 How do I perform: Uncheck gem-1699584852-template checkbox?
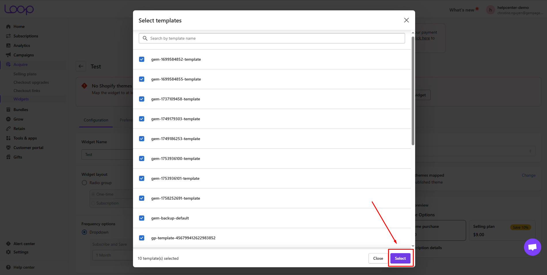tap(142, 59)
